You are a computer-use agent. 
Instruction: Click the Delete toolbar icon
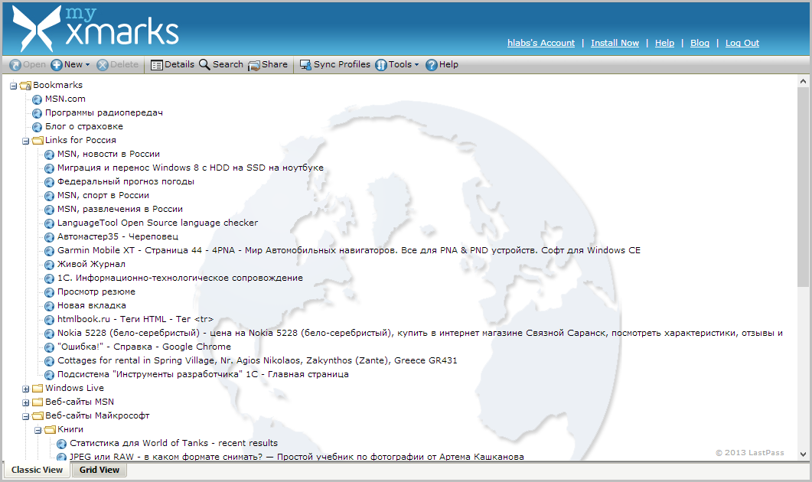(103, 65)
